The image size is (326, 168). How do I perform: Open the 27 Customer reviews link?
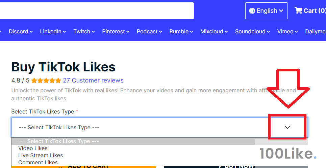[93, 80]
